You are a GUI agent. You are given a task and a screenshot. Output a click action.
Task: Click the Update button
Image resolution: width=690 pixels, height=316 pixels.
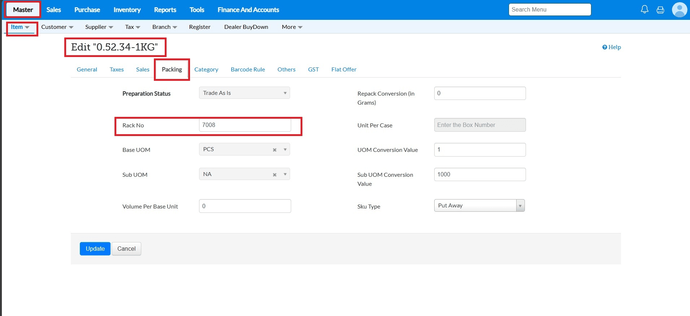tap(95, 249)
